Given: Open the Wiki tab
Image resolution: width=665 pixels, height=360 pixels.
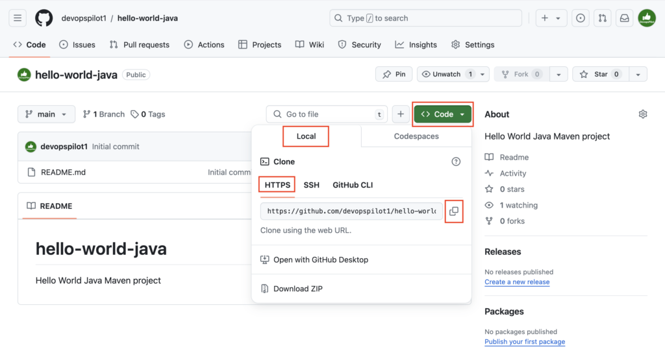Looking at the screenshot, I should 310,45.
